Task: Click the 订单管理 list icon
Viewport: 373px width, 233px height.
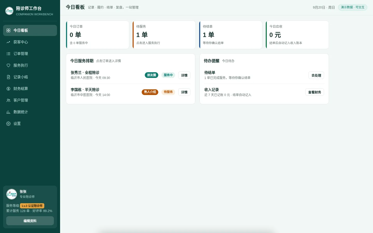Action: 8,54
